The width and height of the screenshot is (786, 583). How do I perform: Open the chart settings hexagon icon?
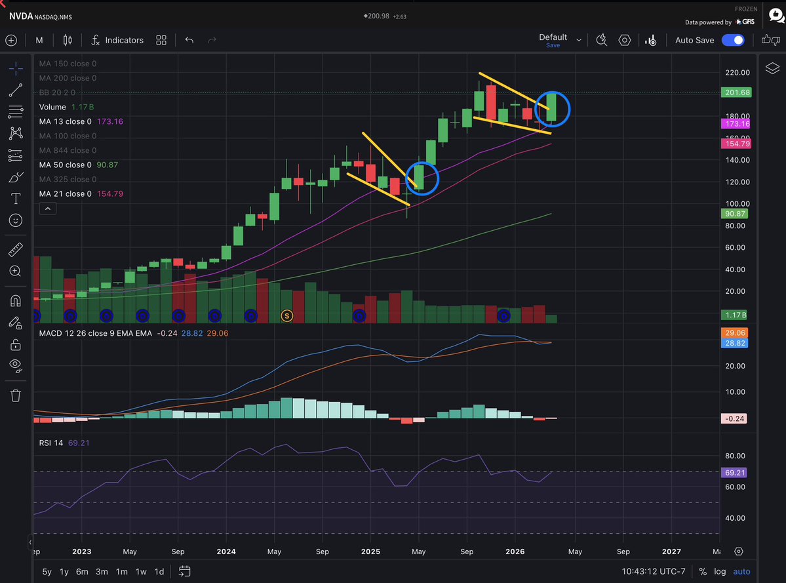point(625,40)
